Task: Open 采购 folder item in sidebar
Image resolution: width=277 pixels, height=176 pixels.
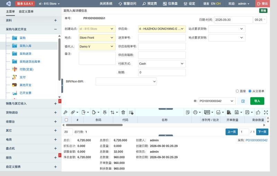Action: point(23,38)
